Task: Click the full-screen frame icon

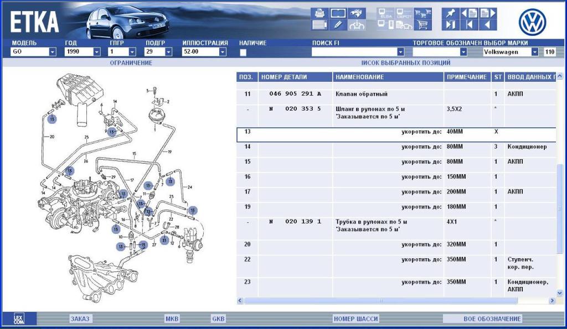Action: 338,13
